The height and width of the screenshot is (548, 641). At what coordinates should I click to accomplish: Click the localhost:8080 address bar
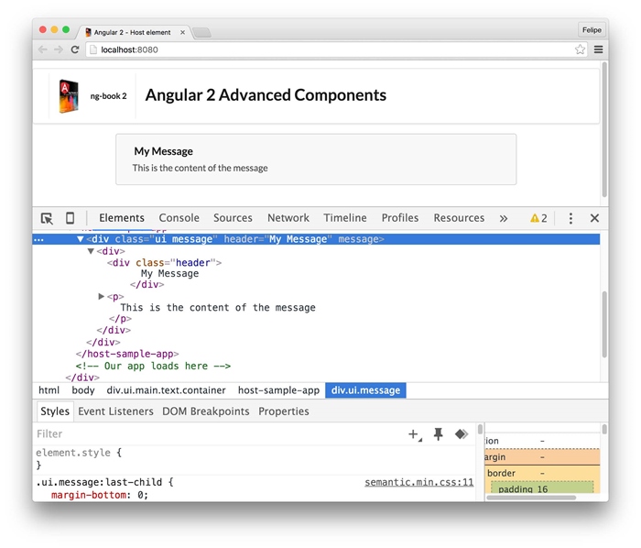pyautogui.click(x=330, y=49)
